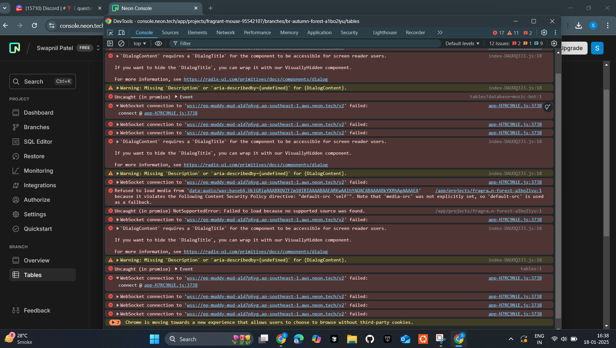Screen dimensions: 616x348
Task: Open Monitoring in the Neon sidebar
Action: pyautogui.click(x=43, y=171)
